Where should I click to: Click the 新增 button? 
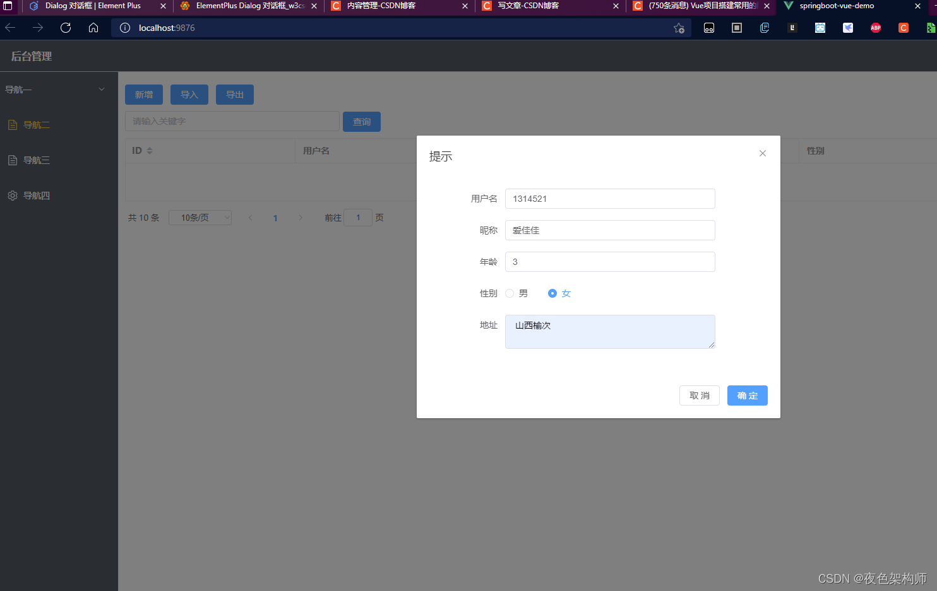coord(144,95)
